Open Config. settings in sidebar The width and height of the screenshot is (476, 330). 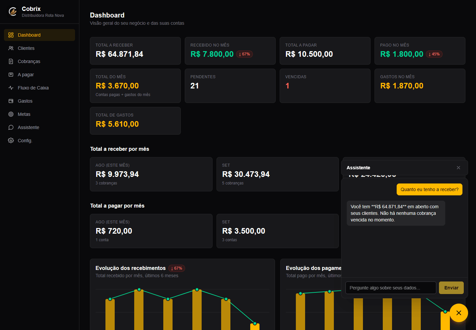pyautogui.click(x=39, y=141)
